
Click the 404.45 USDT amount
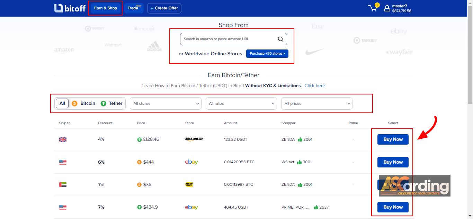coord(236,207)
